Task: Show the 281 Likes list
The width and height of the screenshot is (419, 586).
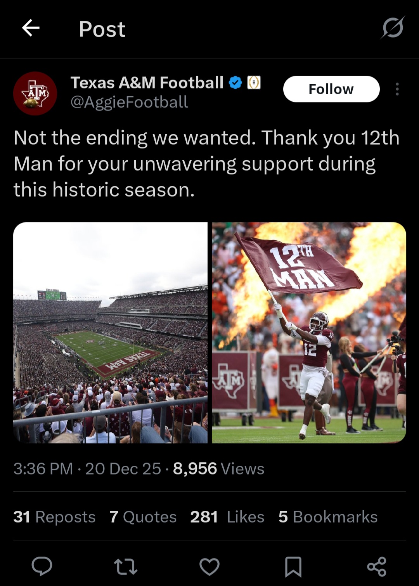Action: (227, 517)
